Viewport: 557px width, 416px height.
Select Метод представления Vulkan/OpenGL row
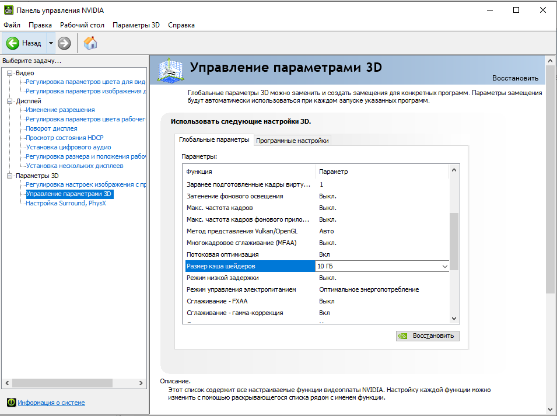317,231
